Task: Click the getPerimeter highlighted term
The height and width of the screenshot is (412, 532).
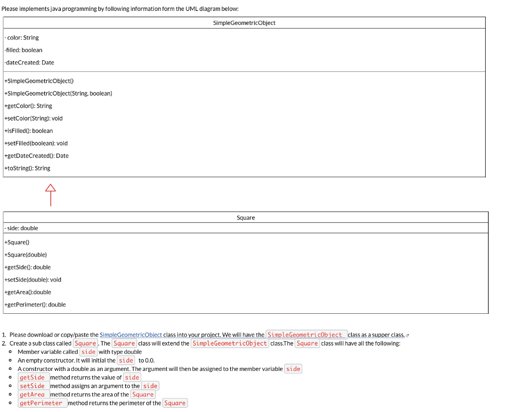Action: click(43, 403)
